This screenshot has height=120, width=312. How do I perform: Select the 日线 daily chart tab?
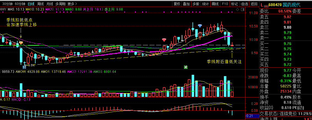point(31,4)
